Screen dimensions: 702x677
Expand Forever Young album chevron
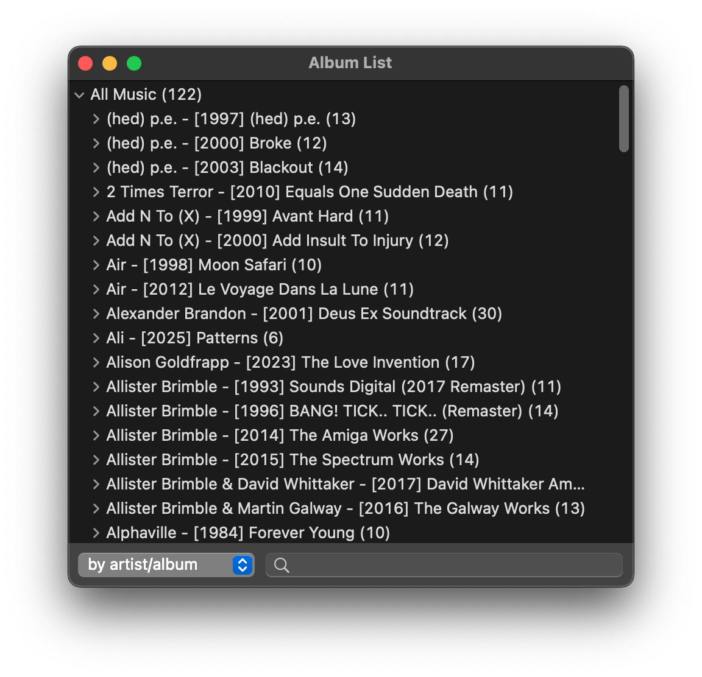96,533
